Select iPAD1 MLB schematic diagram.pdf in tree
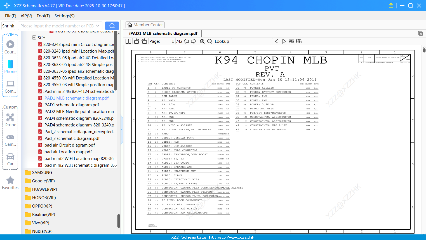This screenshot has width=426, height=240. pyautogui.click(x=74, y=98)
